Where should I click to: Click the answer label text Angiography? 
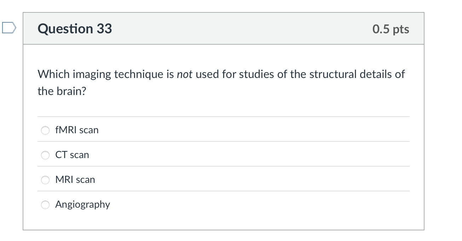coord(83,204)
